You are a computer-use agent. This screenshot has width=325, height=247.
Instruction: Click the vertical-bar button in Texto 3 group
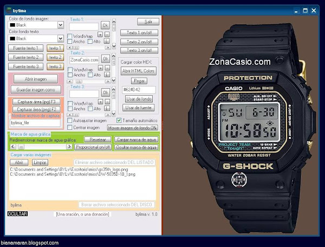click(107, 108)
